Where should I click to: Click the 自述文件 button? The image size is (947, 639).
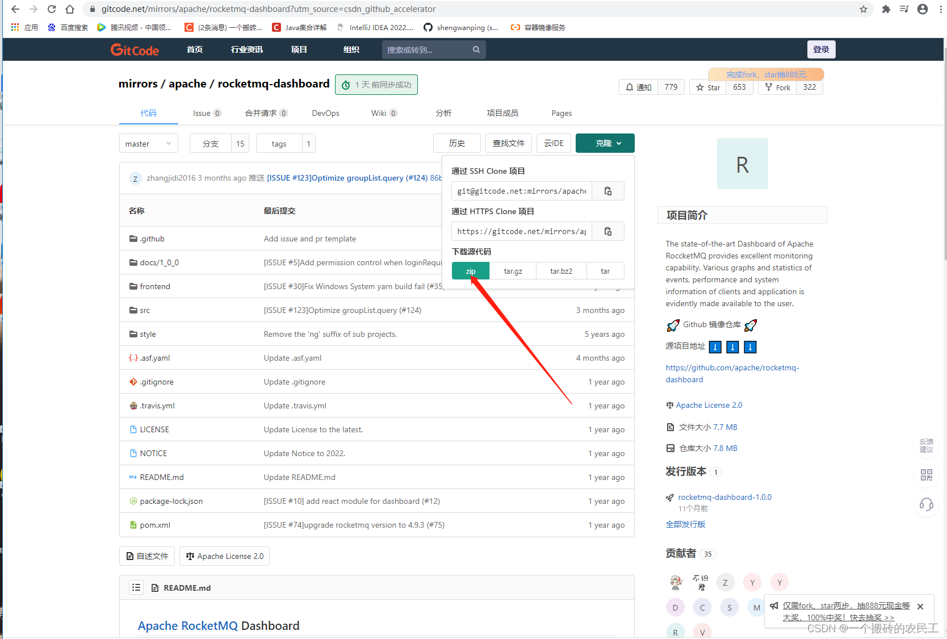click(x=147, y=556)
